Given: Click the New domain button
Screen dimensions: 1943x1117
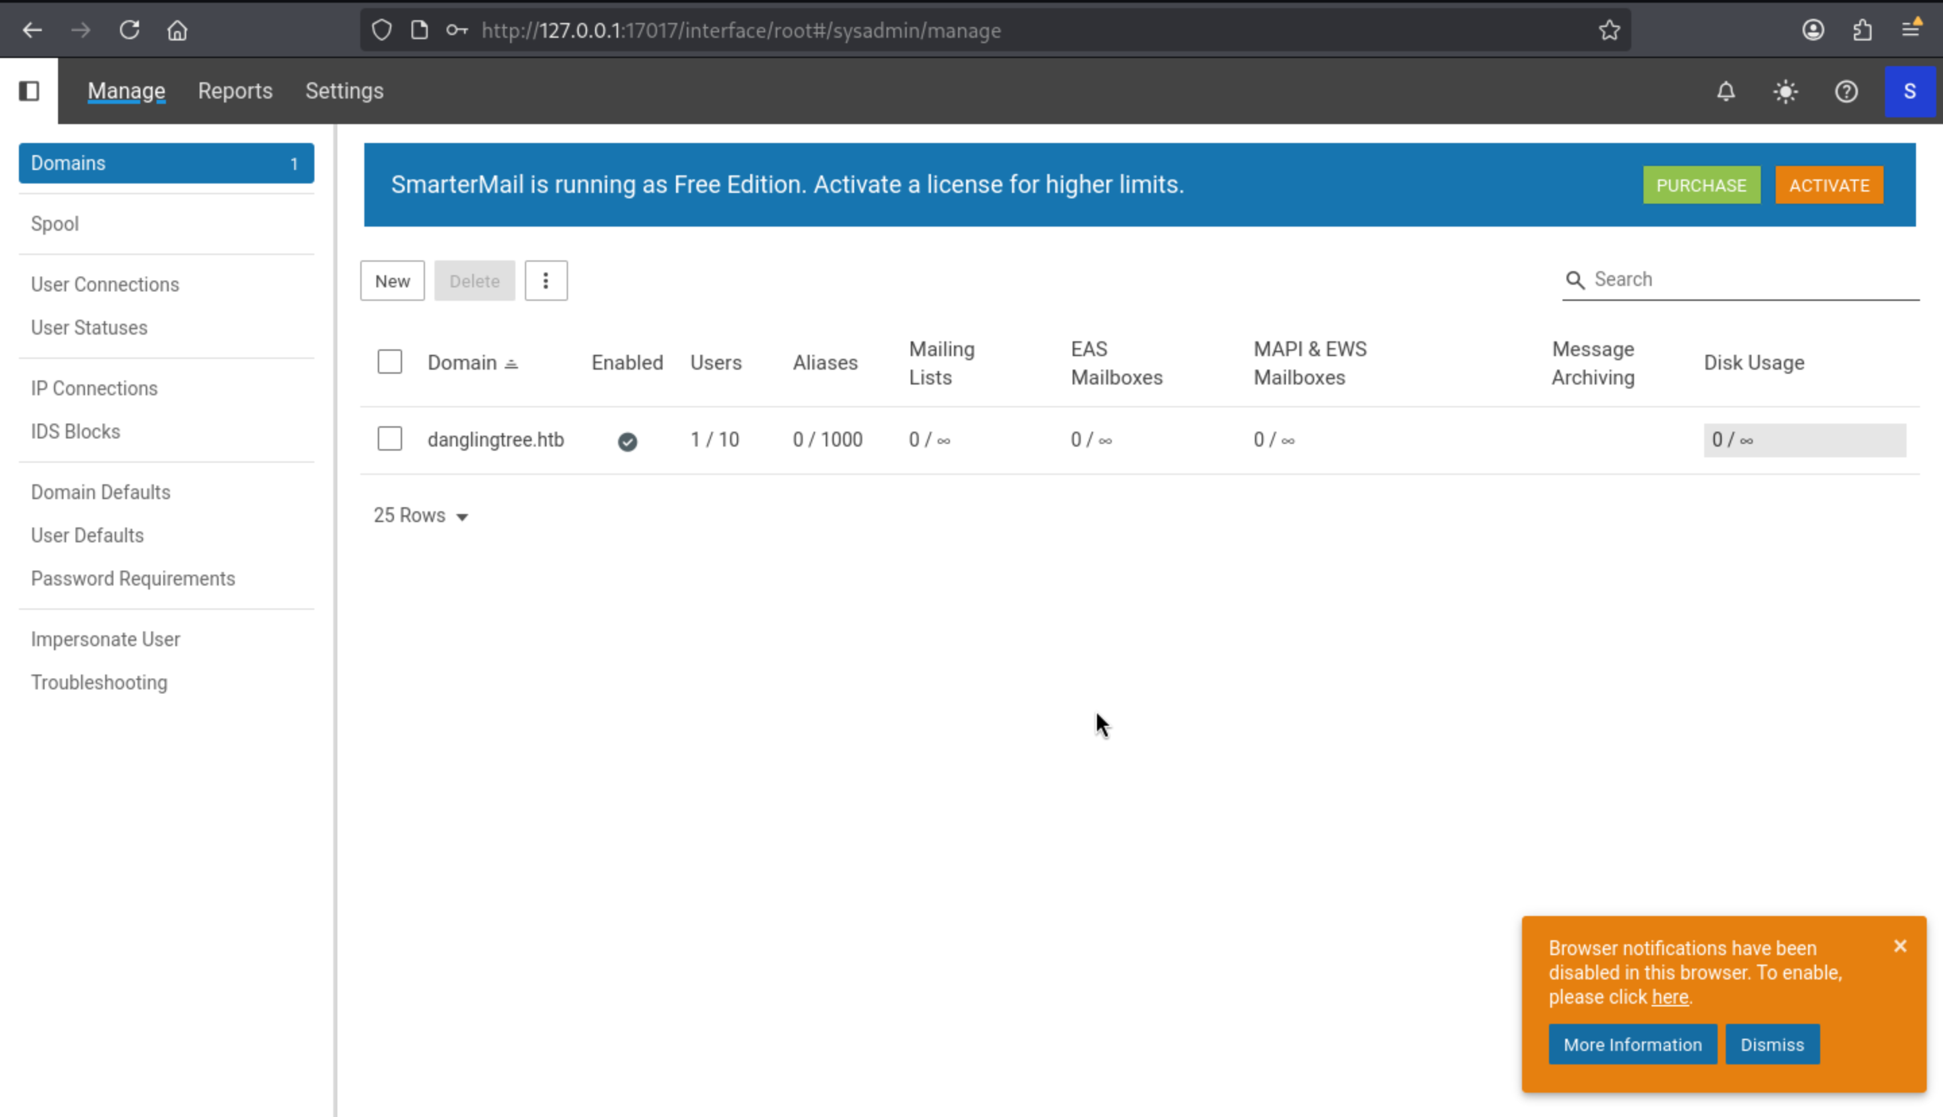Looking at the screenshot, I should (x=392, y=281).
